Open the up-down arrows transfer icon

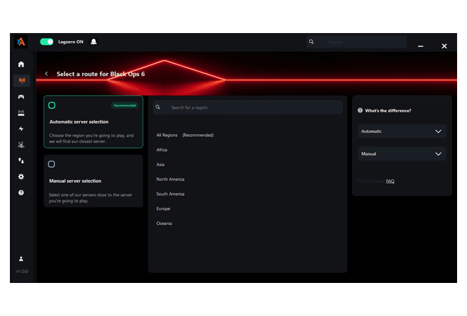21,161
